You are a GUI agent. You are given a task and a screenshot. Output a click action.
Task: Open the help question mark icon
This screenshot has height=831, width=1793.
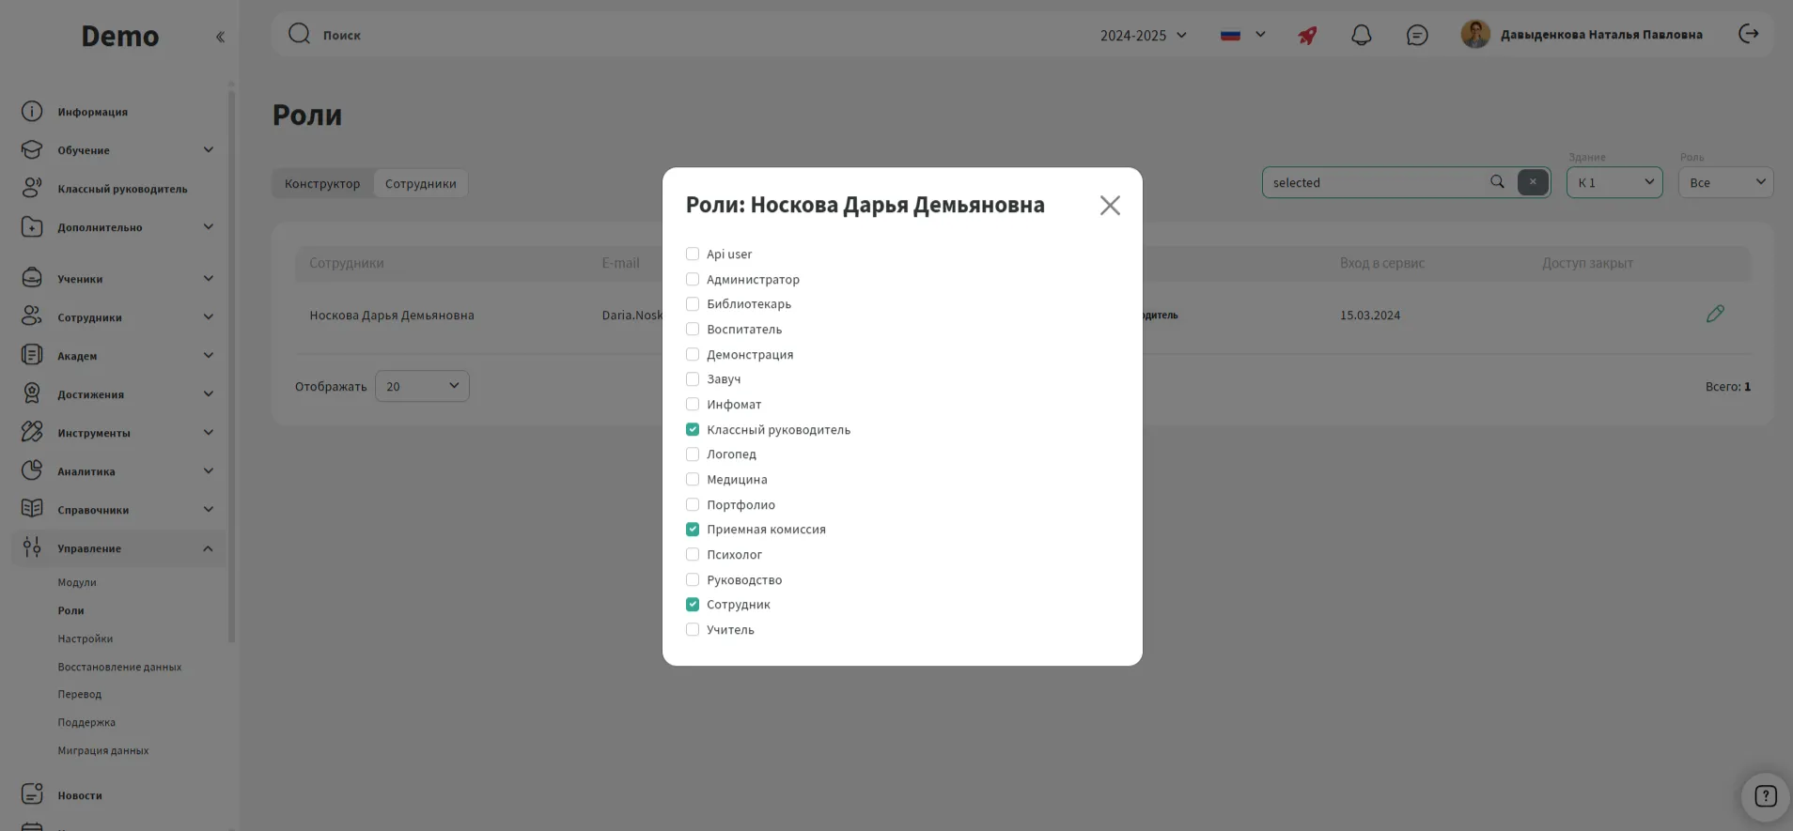(1765, 796)
